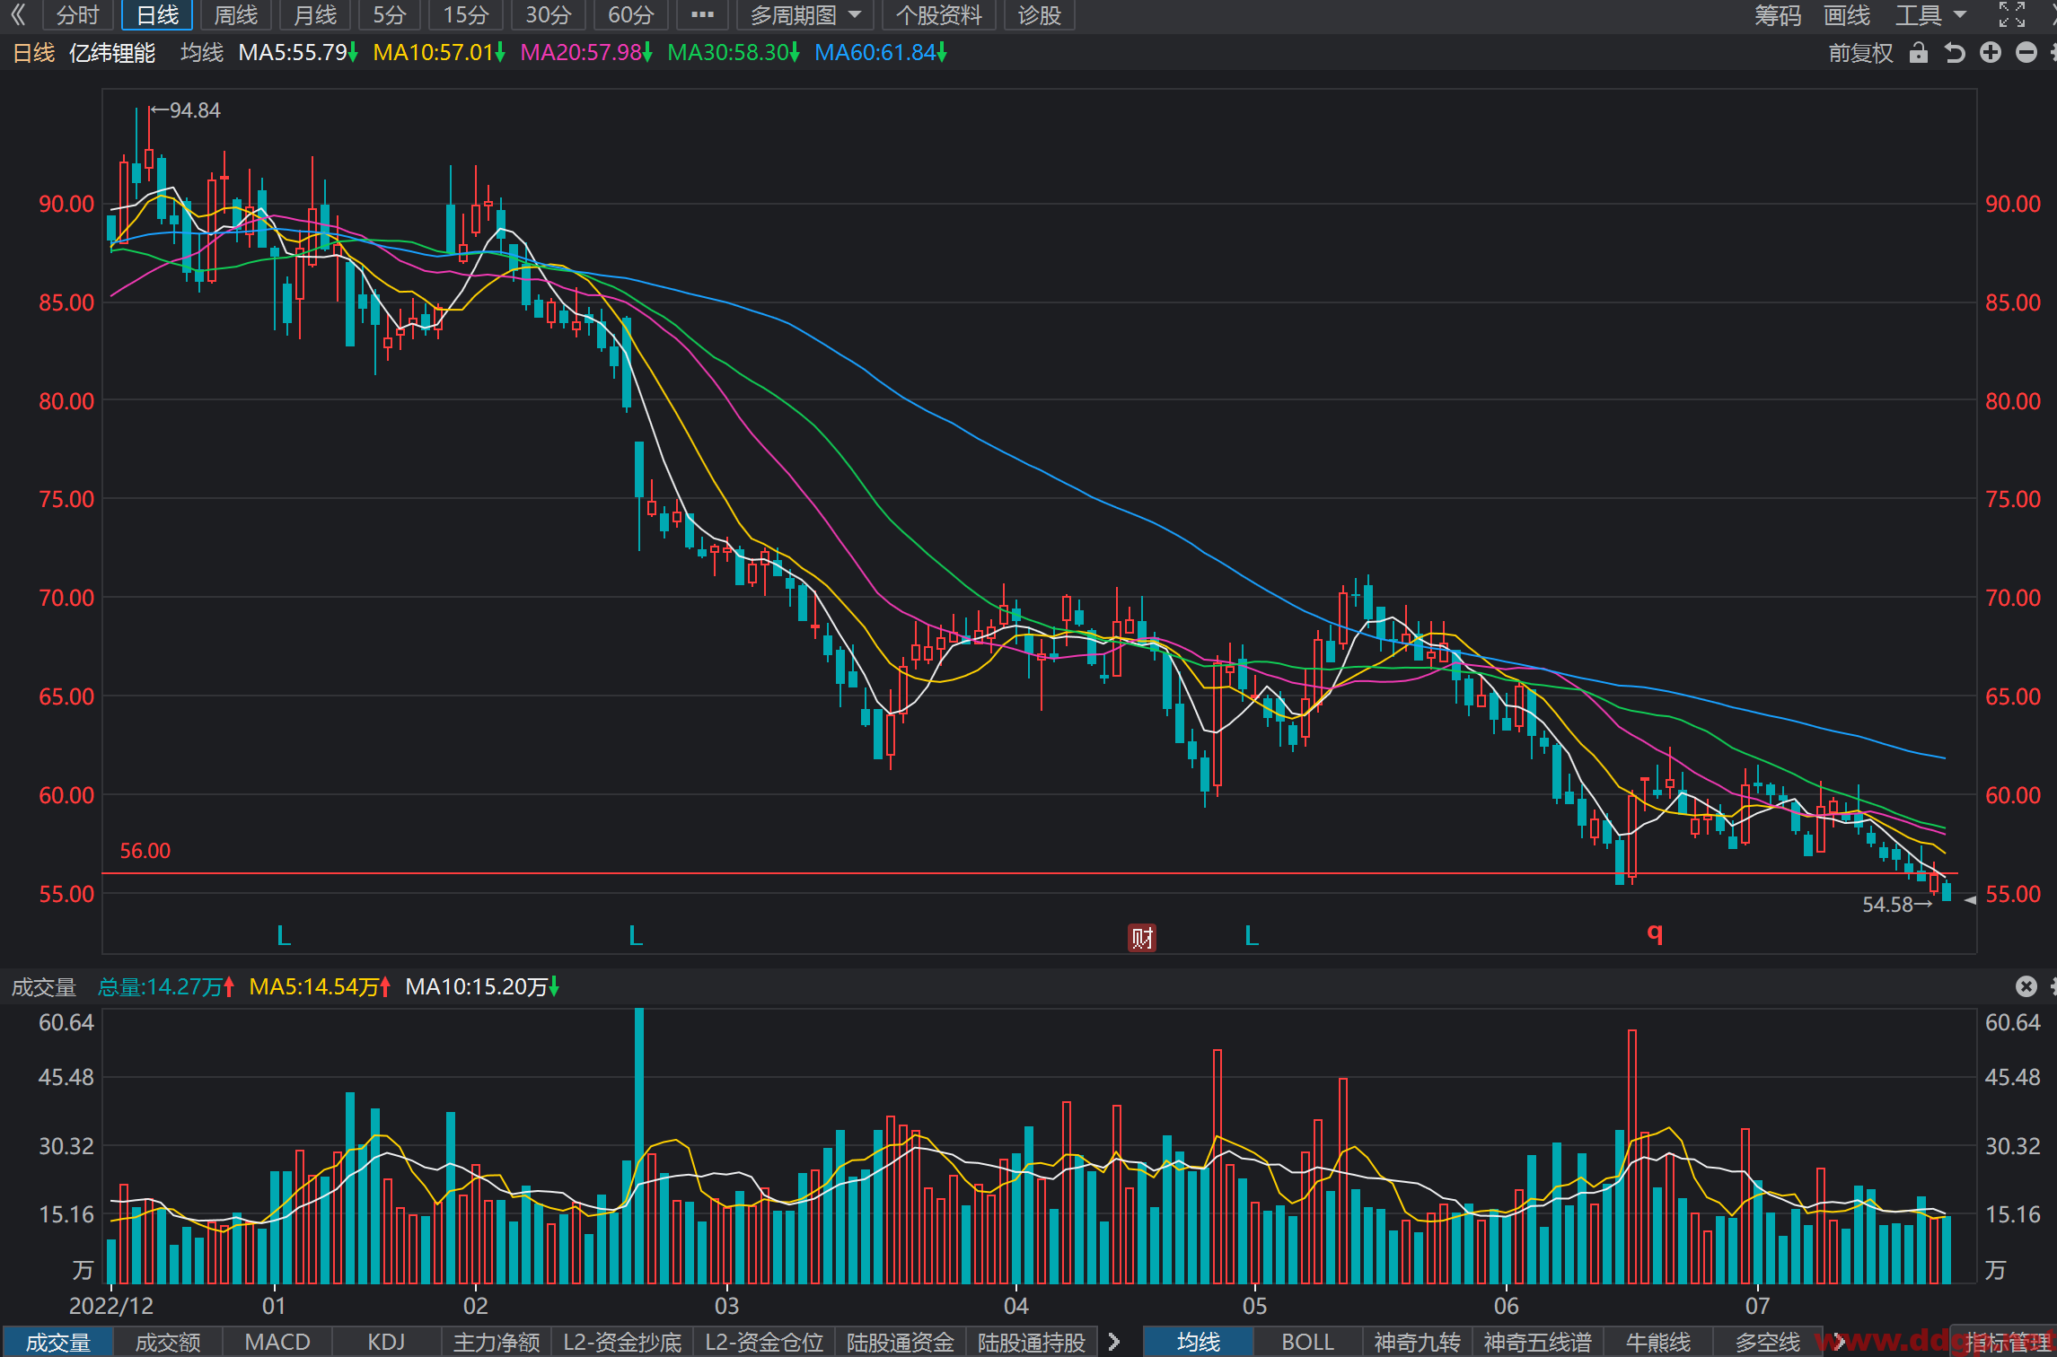This screenshot has width=2057, height=1357.
Task: Switch to the 周线 weekly tab
Action: (x=235, y=15)
